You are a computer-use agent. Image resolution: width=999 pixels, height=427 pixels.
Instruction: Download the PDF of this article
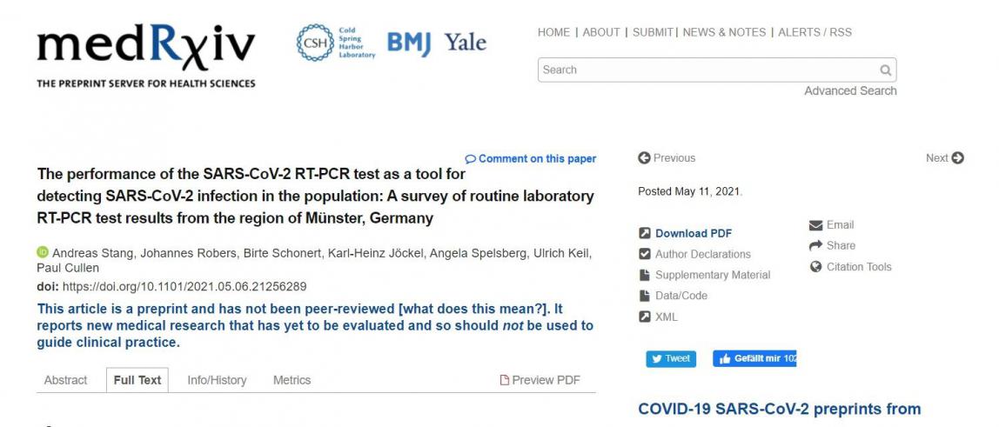click(693, 233)
